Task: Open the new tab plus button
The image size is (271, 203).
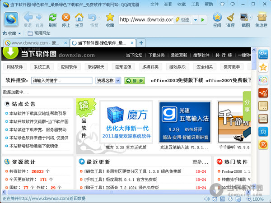Action: [x=141, y=43]
